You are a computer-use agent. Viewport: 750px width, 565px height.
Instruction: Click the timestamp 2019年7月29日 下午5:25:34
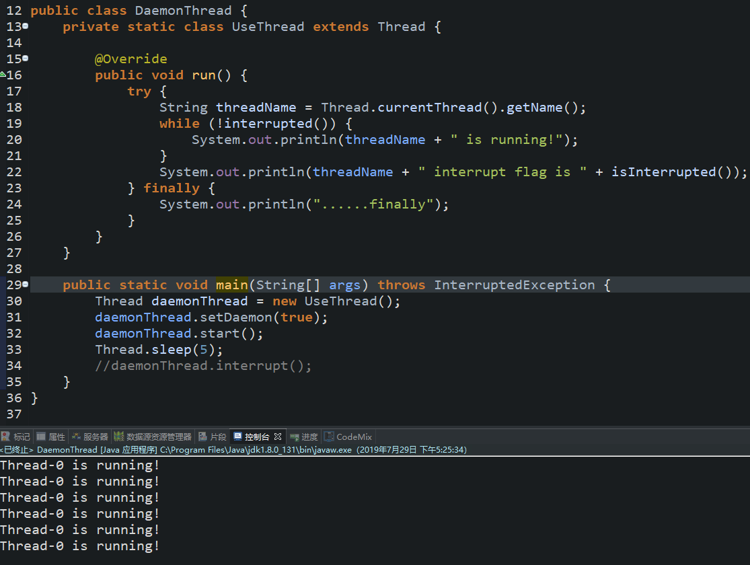click(412, 450)
